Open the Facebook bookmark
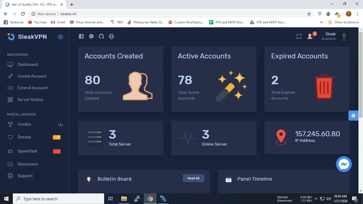The image size is (363, 204). pos(14,22)
